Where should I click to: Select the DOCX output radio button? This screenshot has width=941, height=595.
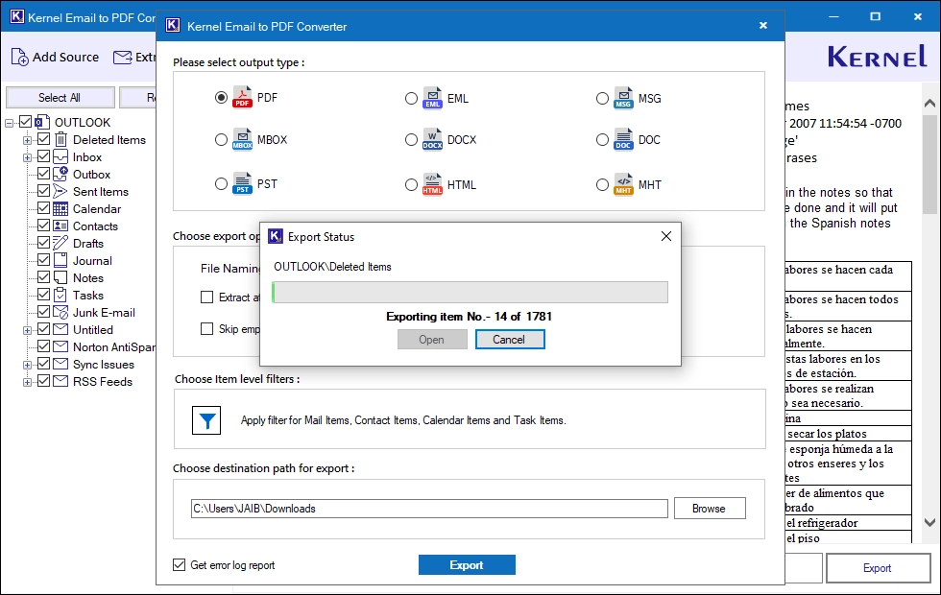pyautogui.click(x=411, y=140)
